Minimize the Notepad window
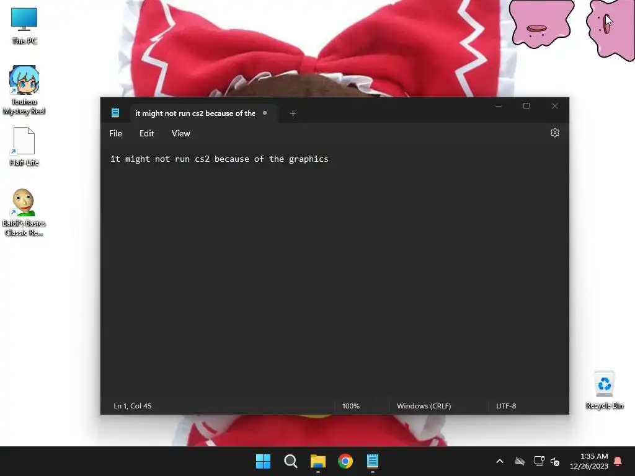635x476 pixels. (x=499, y=106)
